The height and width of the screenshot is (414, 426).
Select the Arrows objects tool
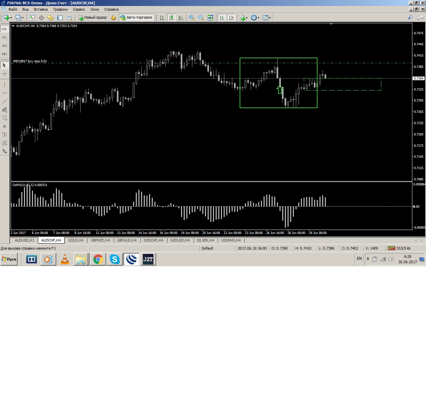point(4,151)
